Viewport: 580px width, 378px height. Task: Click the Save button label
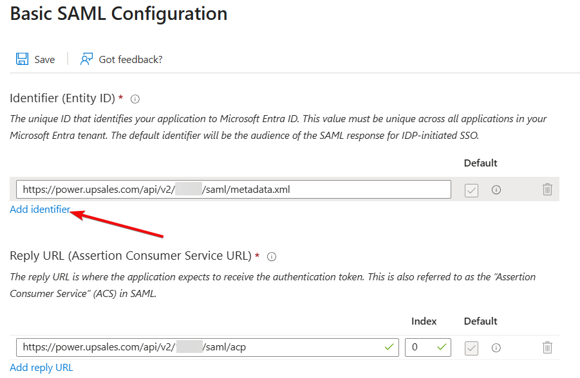(x=44, y=60)
